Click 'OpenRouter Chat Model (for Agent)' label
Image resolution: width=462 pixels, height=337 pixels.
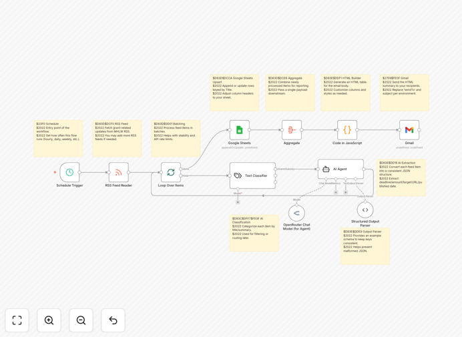coord(296,226)
